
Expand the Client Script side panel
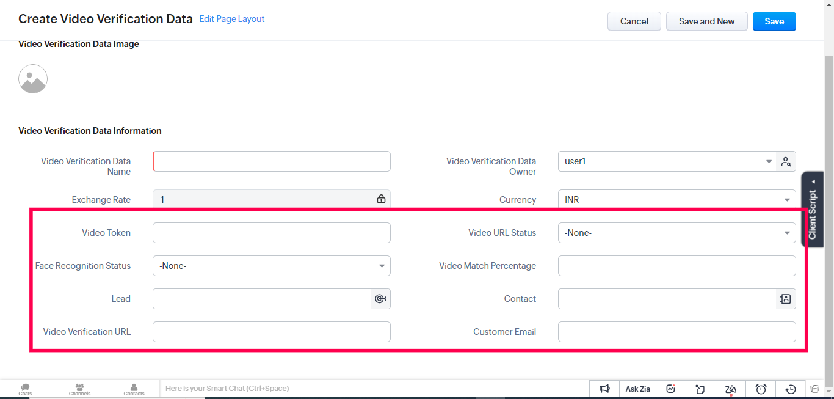[x=812, y=209]
